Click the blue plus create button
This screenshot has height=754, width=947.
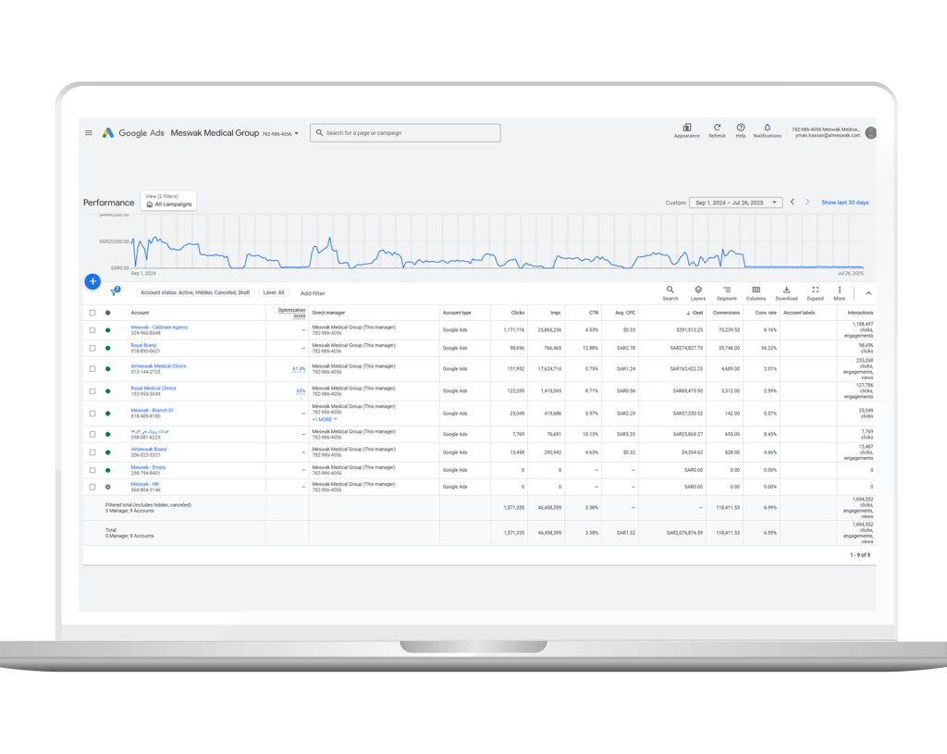(92, 281)
